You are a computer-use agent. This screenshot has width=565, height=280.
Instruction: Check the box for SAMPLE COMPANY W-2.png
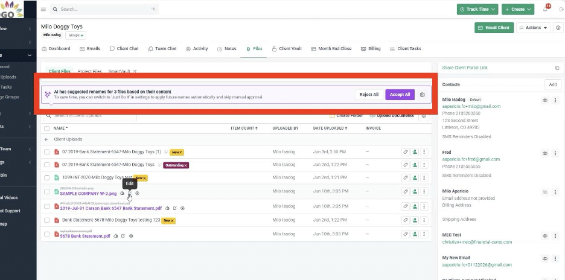(x=47, y=192)
